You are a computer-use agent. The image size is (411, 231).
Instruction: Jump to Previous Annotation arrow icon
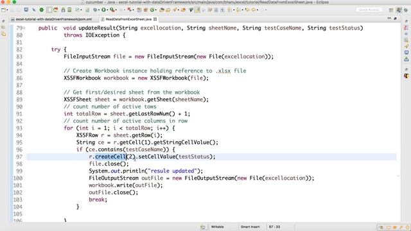(x=238, y=10)
